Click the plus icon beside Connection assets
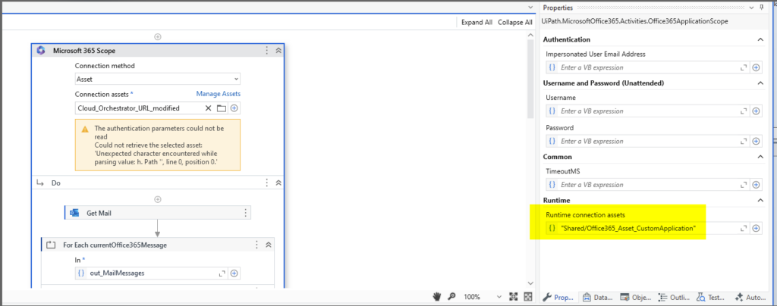Image resolution: width=777 pixels, height=306 pixels. (x=234, y=108)
